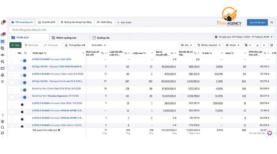Switch to the Quảng cáo tab
The image size is (277, 154).
110,38
